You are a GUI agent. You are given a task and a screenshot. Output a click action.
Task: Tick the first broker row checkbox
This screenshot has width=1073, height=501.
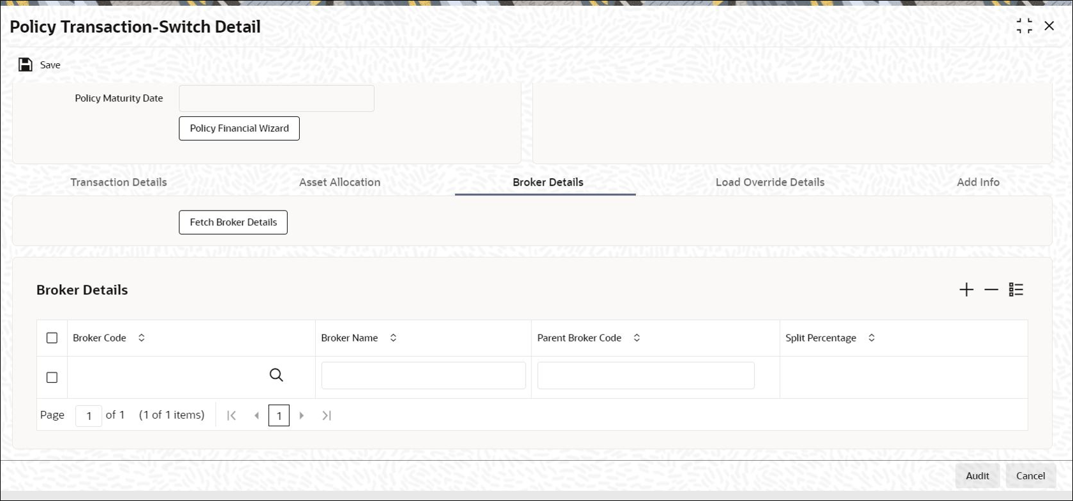tap(52, 378)
